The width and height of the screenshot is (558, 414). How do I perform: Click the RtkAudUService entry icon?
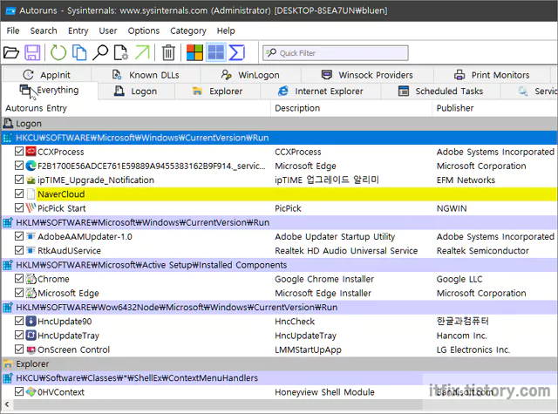31,250
